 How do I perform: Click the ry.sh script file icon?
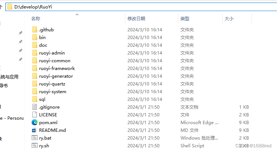coord(35,145)
